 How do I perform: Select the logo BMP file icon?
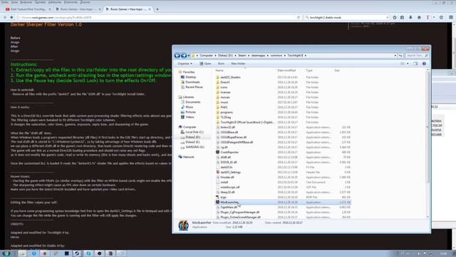(x=217, y=197)
